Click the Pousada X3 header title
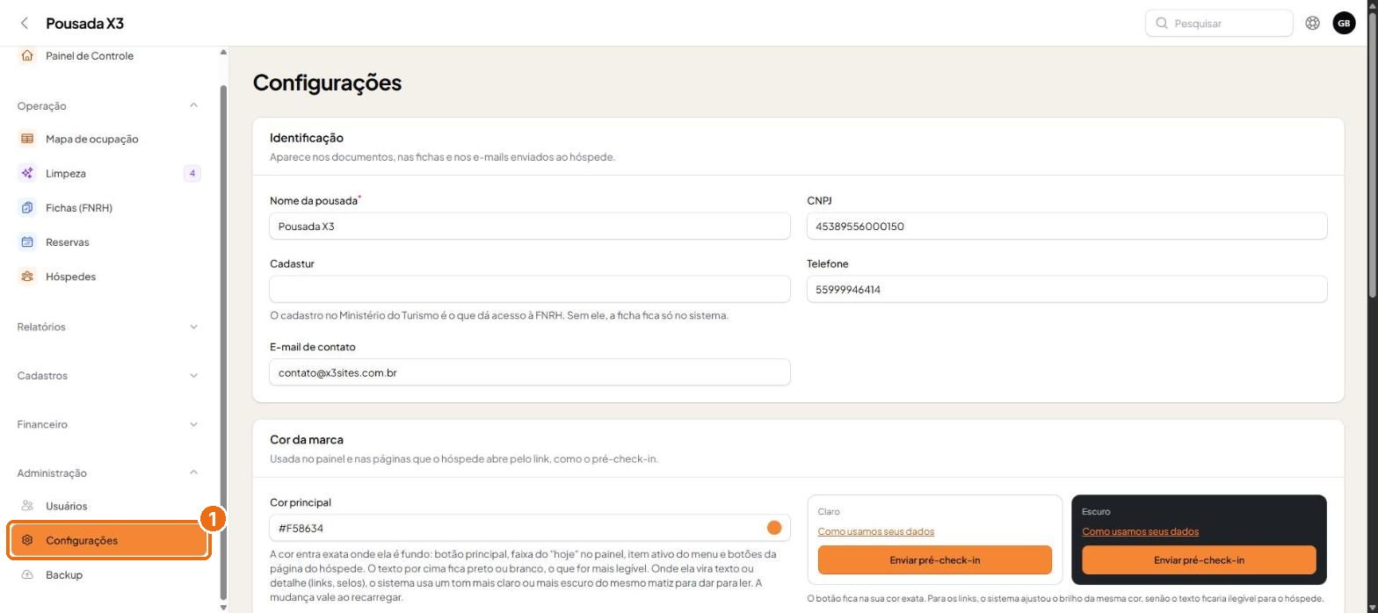The height and width of the screenshot is (613, 1378). [85, 24]
